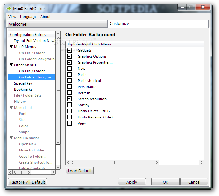The height and width of the screenshot is (196, 219).
Task: Uncheck the Graphics Options checkbox
Action: pos(69,56)
